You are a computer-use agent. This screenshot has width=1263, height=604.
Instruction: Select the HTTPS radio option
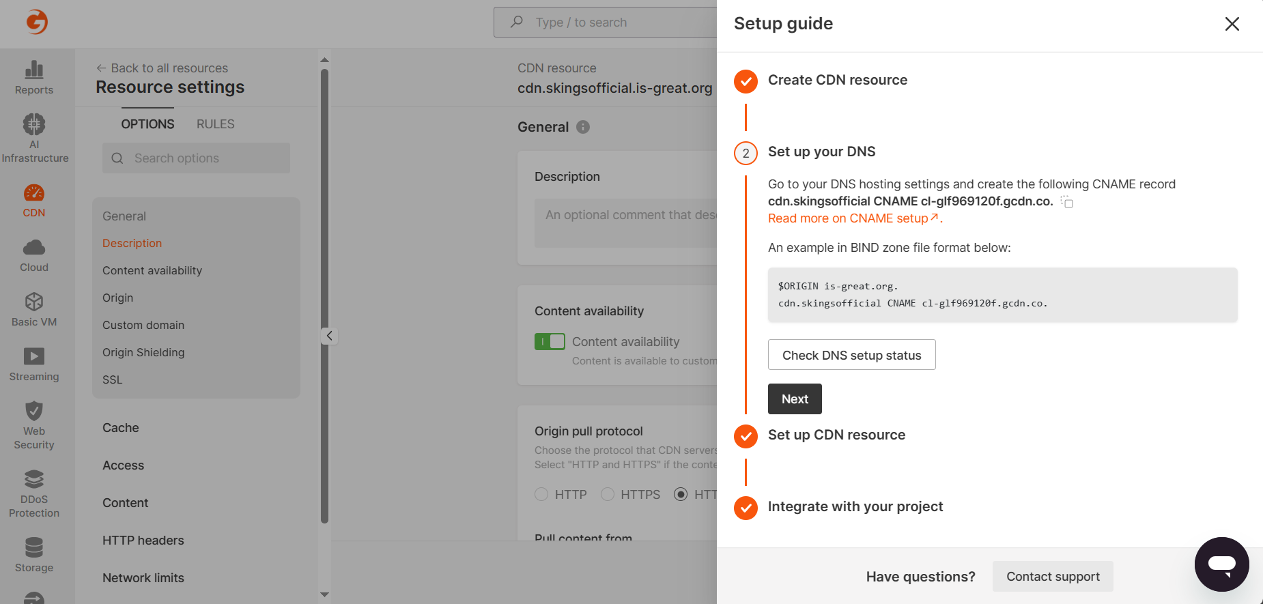[x=608, y=494]
